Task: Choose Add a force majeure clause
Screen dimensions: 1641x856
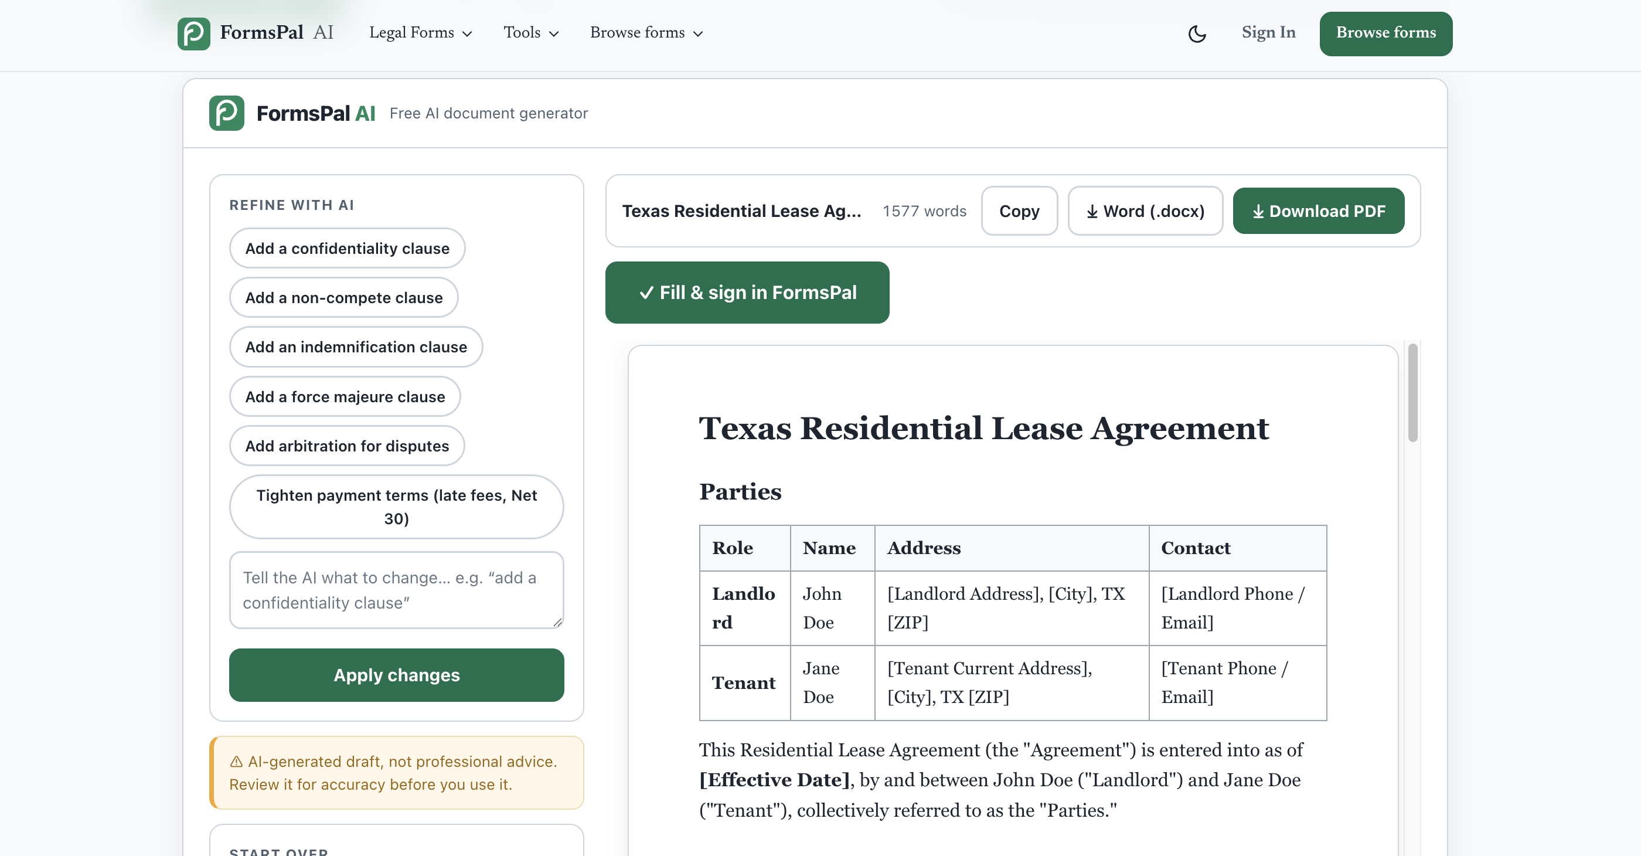Action: click(x=345, y=396)
